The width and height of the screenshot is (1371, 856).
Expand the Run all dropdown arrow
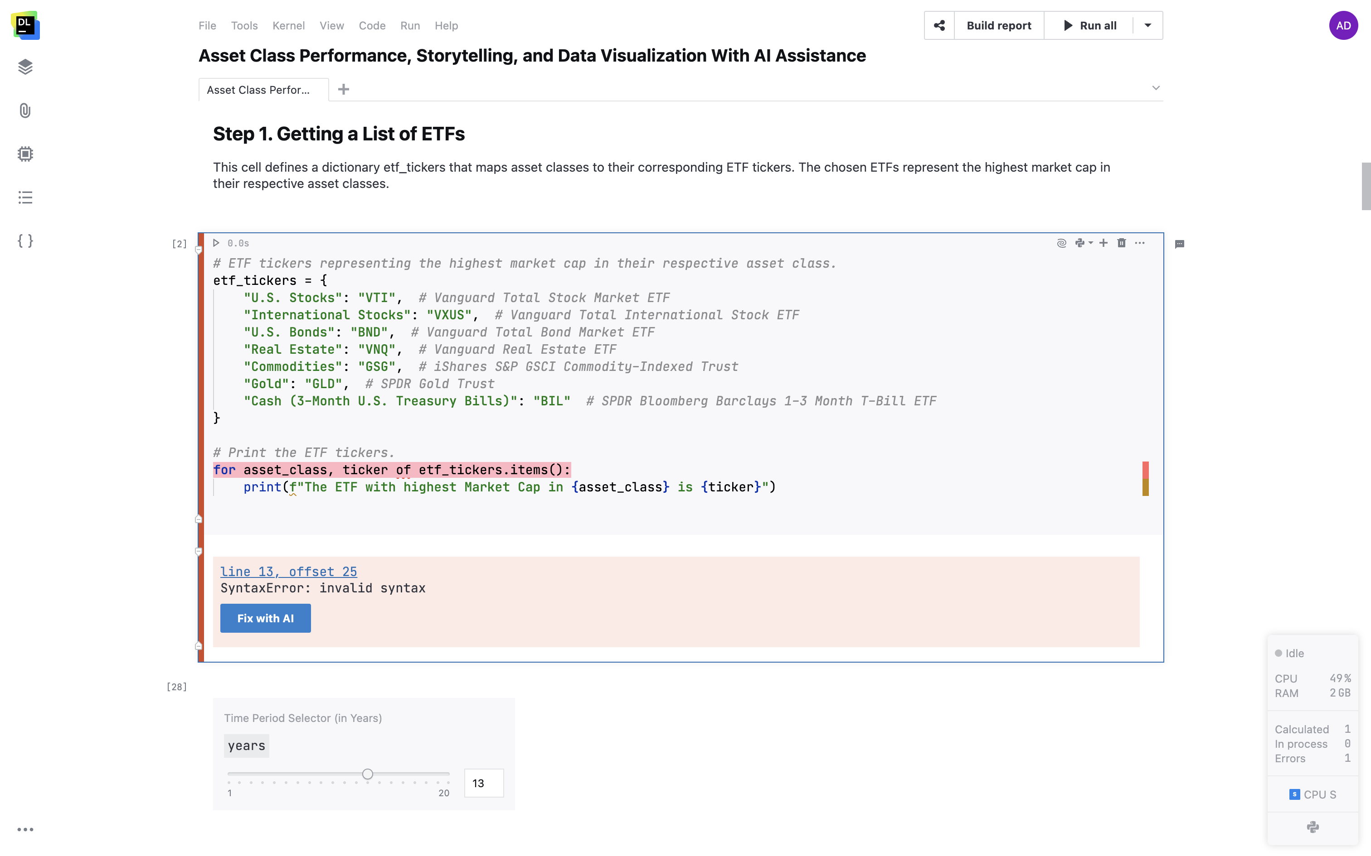[1148, 25]
